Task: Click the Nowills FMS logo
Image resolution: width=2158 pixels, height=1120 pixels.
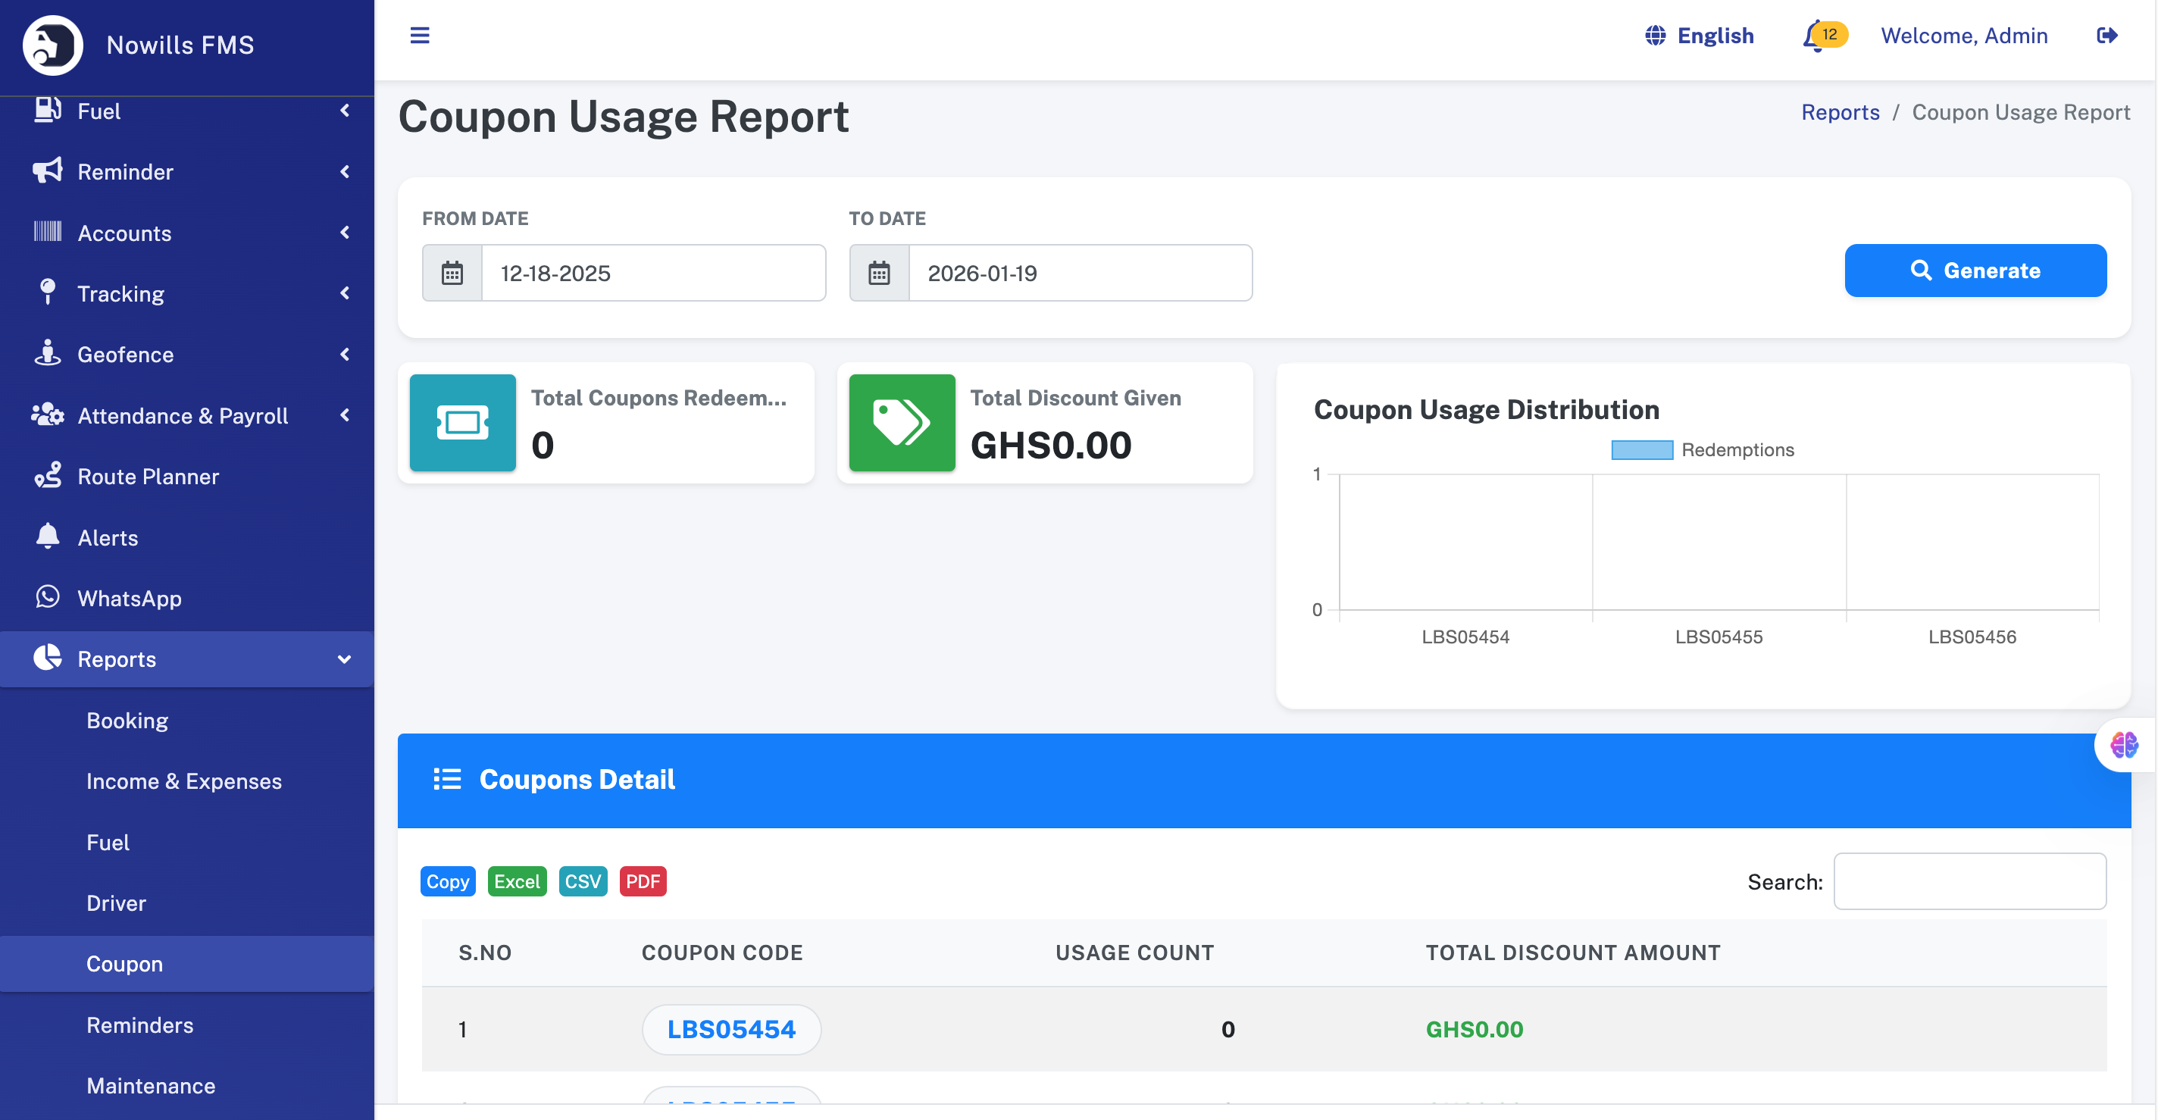Action: click(x=53, y=45)
